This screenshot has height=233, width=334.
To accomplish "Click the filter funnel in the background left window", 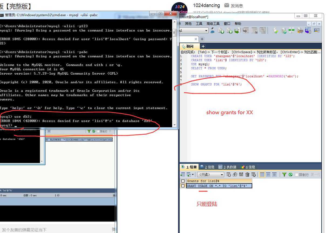I will coord(88,131).
